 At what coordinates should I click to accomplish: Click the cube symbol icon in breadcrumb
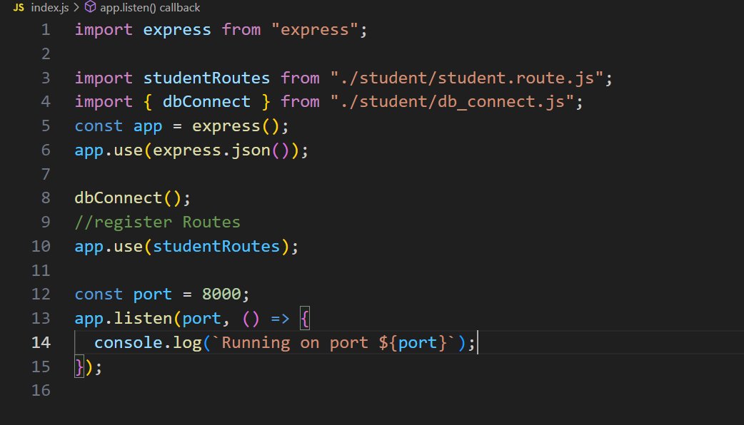(x=90, y=7)
